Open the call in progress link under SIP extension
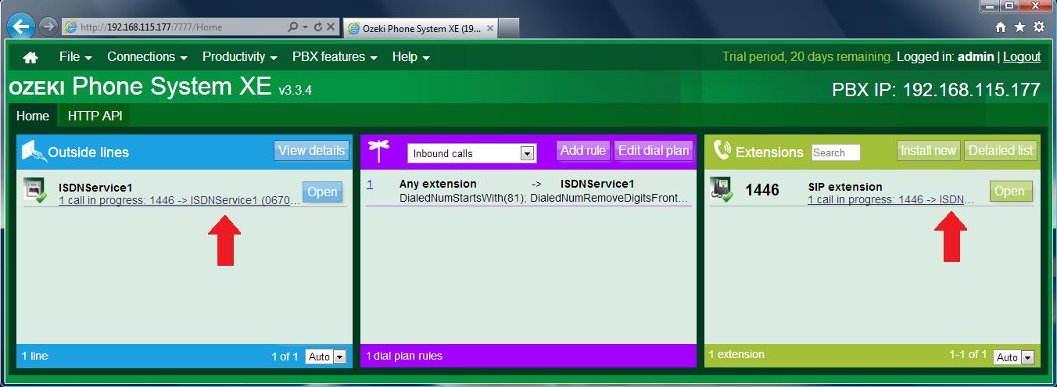This screenshot has height=387, width=1057. (890, 200)
